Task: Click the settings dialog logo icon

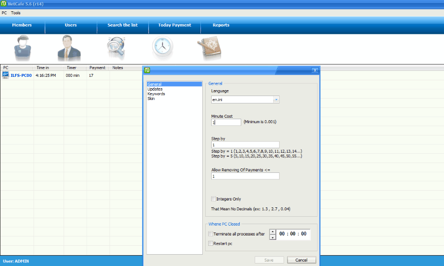Action: click(147, 70)
